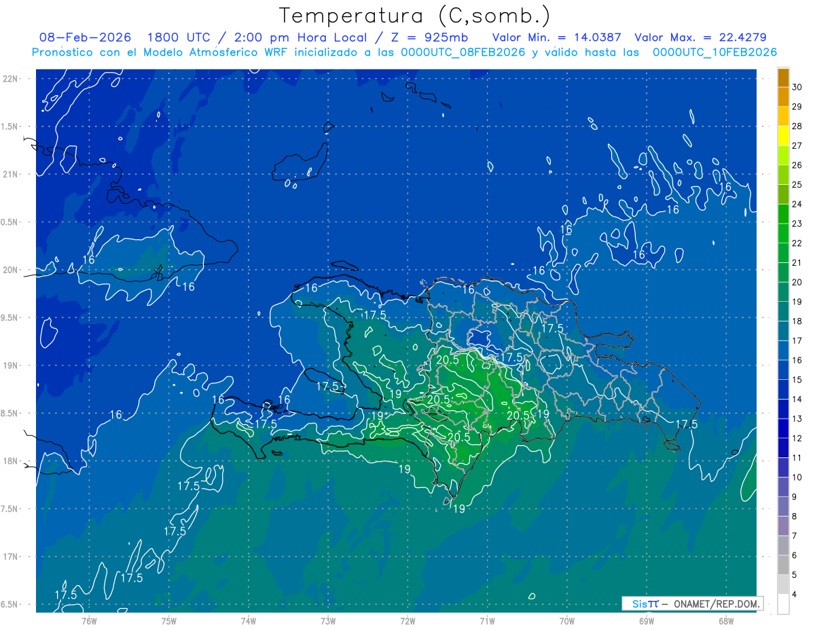Screen dimensions: 815x630
Task: Click the 'Temperatura (C,somb.)' chart title
Action: (414, 16)
